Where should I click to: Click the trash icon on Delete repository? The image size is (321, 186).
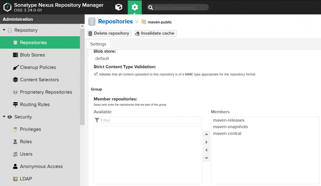click(90, 33)
